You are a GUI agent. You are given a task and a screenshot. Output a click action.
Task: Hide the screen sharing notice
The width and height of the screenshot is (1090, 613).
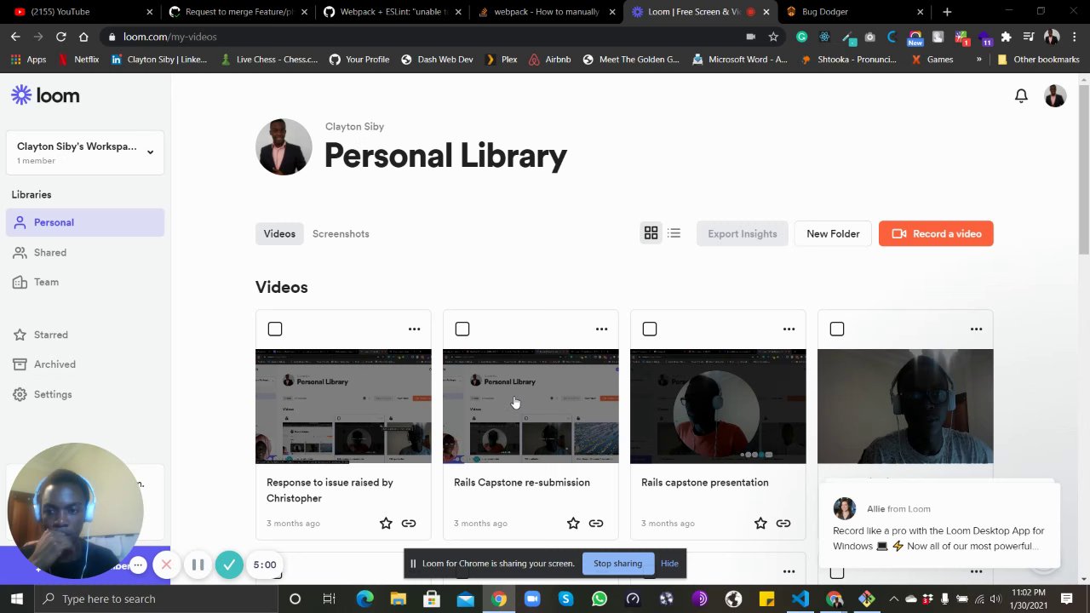(x=669, y=564)
